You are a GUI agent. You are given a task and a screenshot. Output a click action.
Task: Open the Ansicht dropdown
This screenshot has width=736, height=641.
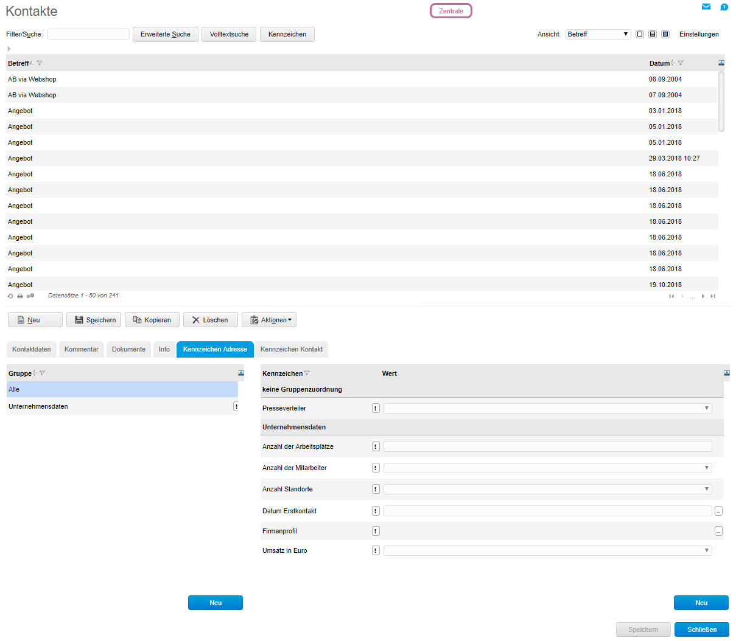pyautogui.click(x=598, y=34)
